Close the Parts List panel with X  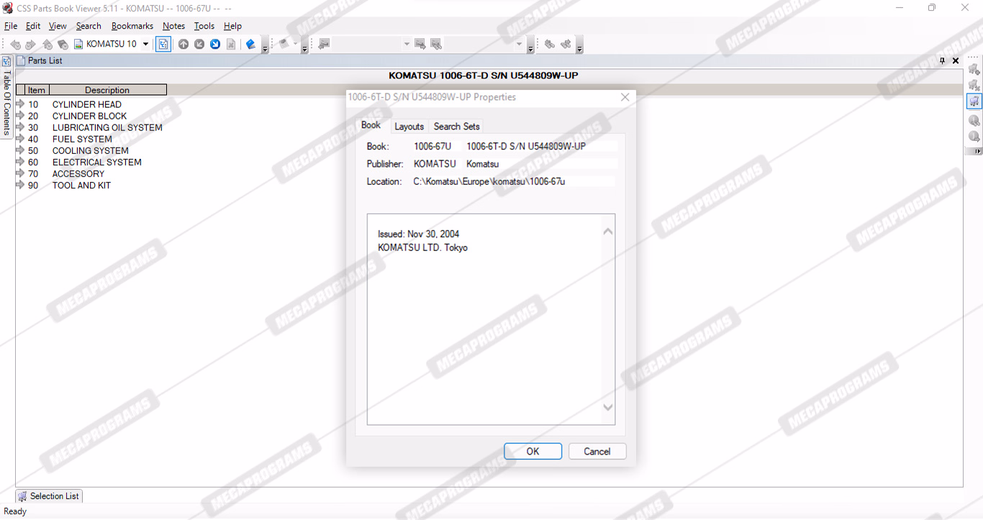[x=956, y=61]
